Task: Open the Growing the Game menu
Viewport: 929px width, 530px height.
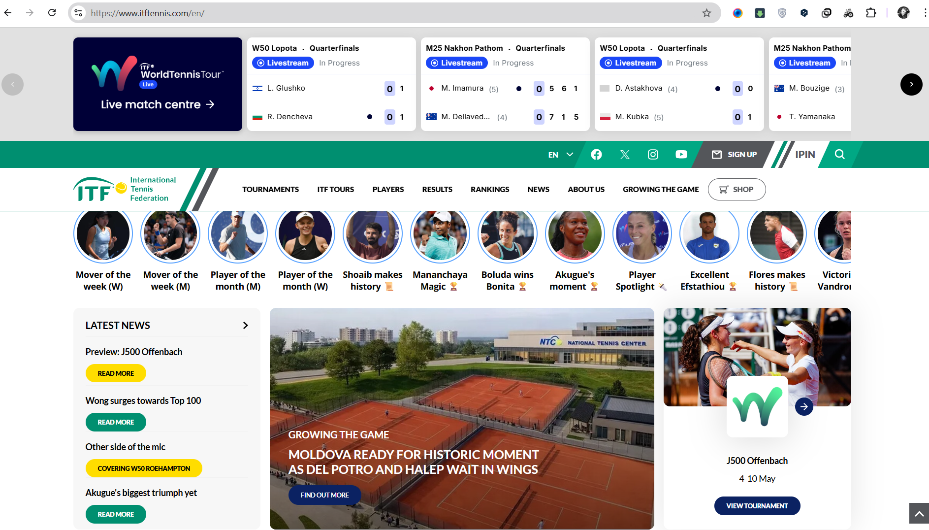Action: tap(661, 190)
